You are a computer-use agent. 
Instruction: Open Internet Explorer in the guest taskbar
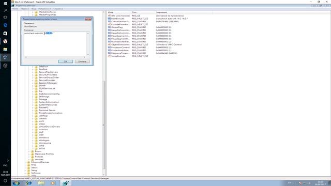tap(29, 183)
